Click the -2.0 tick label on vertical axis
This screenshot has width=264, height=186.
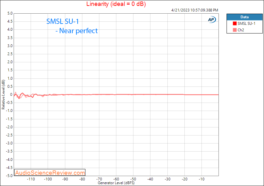9,127
